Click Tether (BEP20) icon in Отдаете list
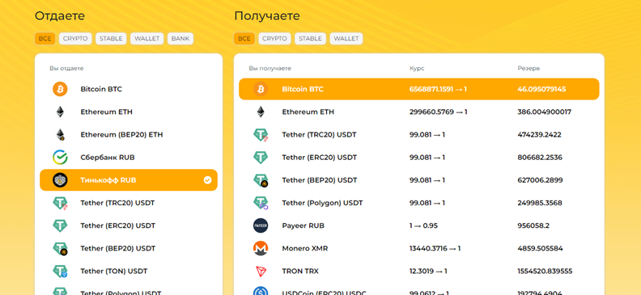 [x=60, y=248]
